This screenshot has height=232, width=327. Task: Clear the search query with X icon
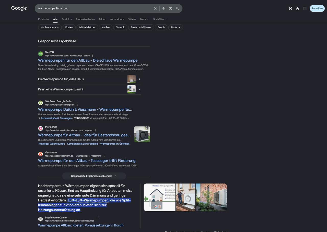coord(155,8)
